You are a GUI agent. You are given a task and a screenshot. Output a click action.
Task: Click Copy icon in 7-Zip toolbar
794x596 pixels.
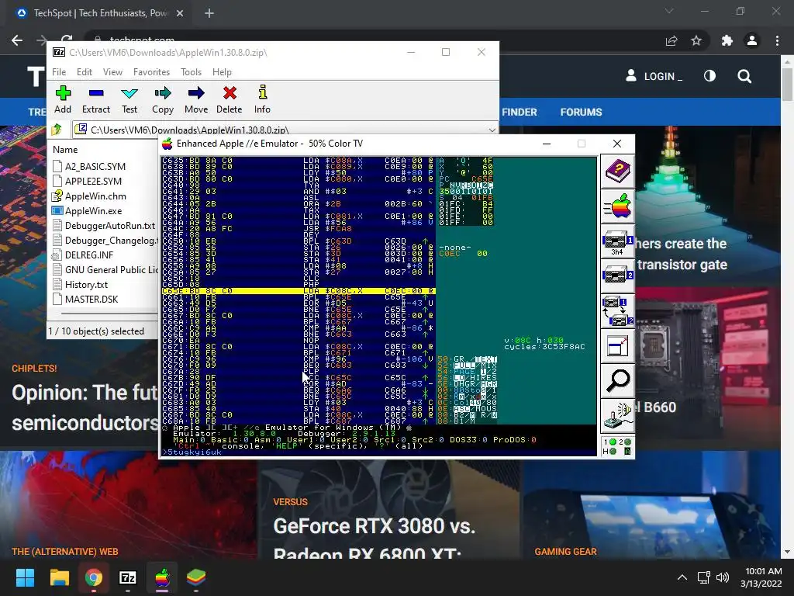coord(163,100)
